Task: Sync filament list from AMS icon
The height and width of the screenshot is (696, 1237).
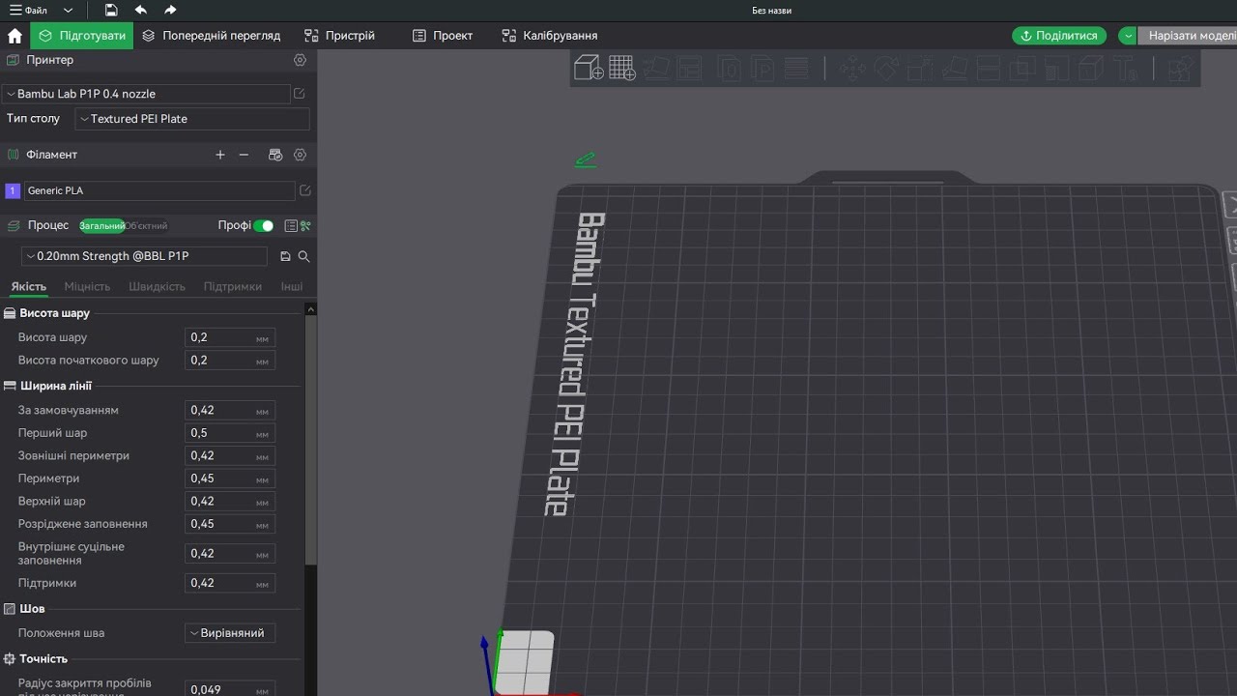Action: coord(275,155)
